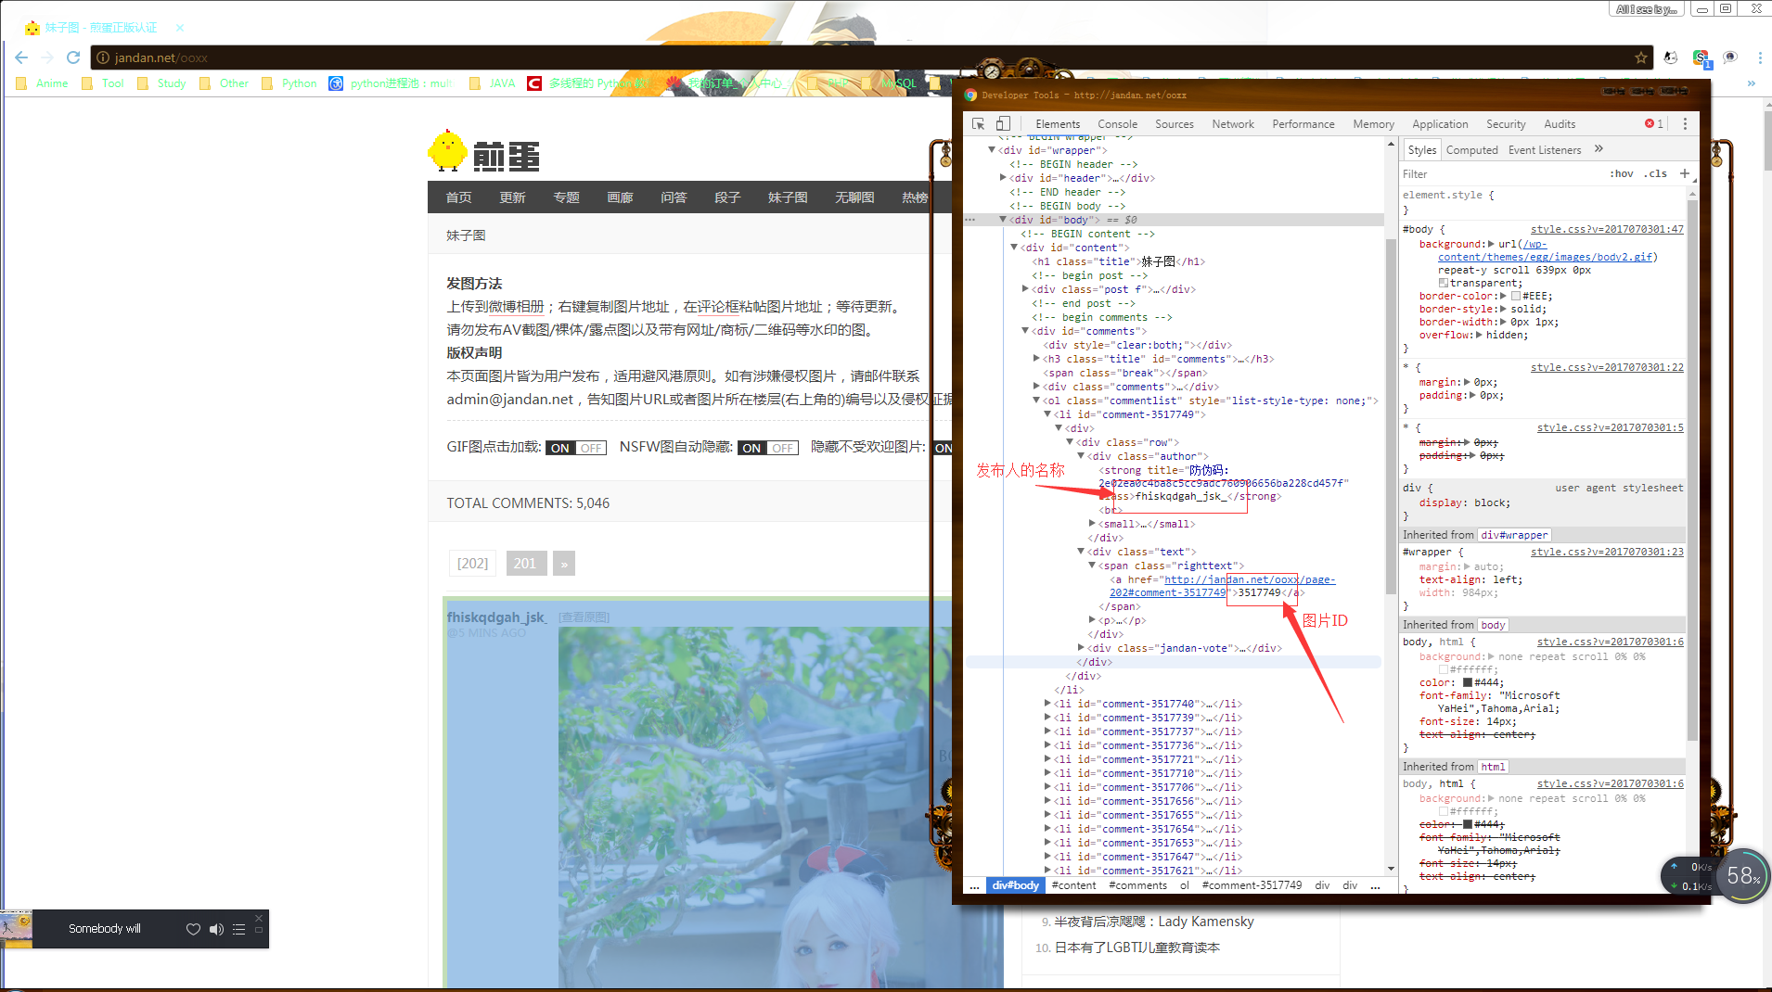1772x992 pixels.
Task: Toggle the .cls class editor button
Action: point(1656,173)
